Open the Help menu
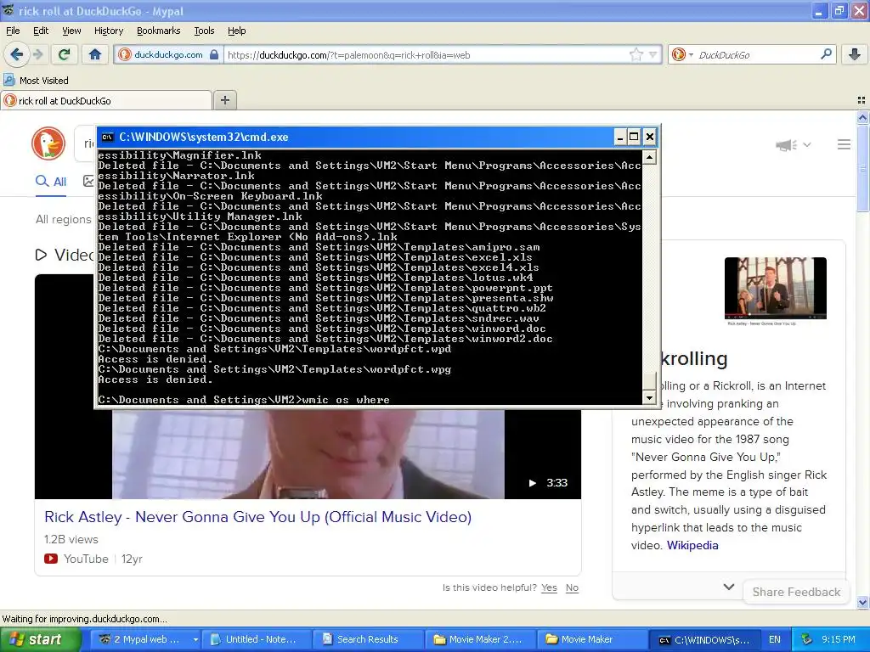The image size is (870, 652). (x=236, y=31)
